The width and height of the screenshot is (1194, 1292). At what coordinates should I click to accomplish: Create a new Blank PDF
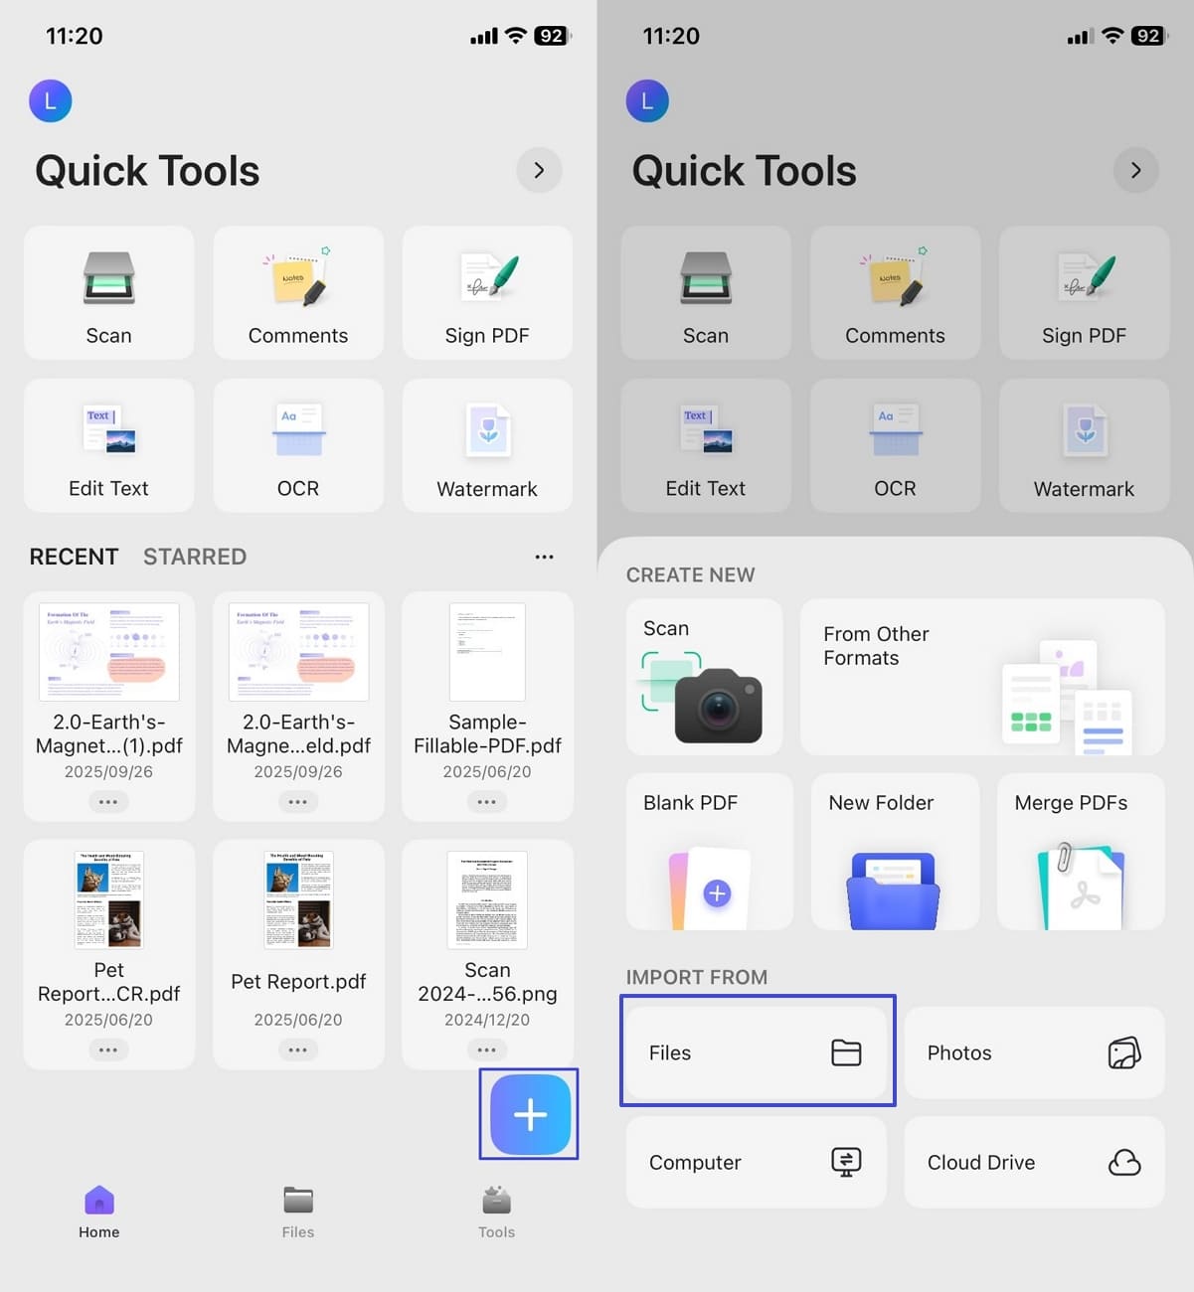click(708, 852)
